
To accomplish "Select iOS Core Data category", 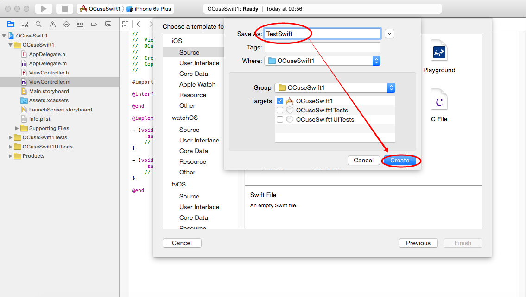I will [194, 74].
